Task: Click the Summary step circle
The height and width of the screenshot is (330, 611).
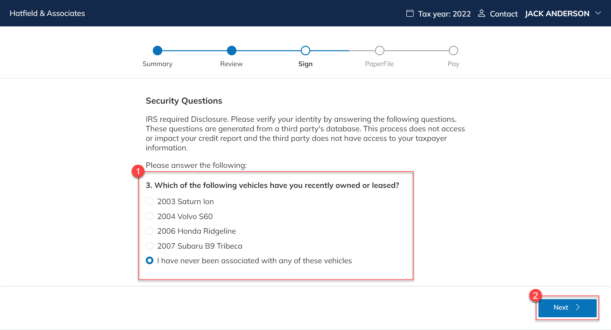Action: [158, 51]
